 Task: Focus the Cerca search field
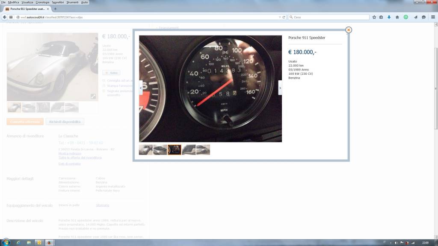click(x=329, y=17)
